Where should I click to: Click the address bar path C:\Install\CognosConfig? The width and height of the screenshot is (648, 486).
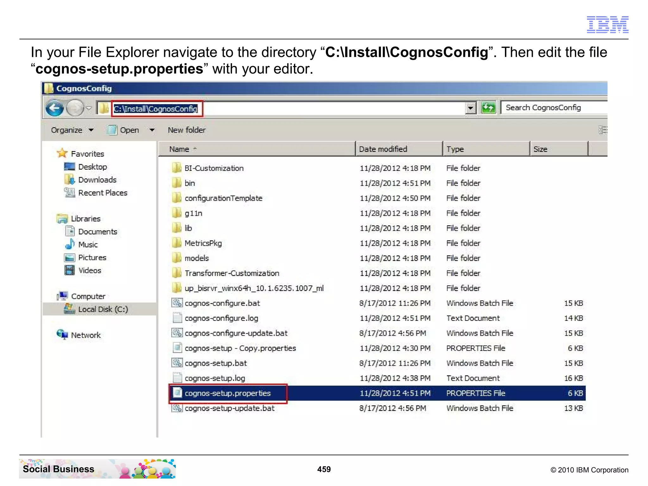156,109
